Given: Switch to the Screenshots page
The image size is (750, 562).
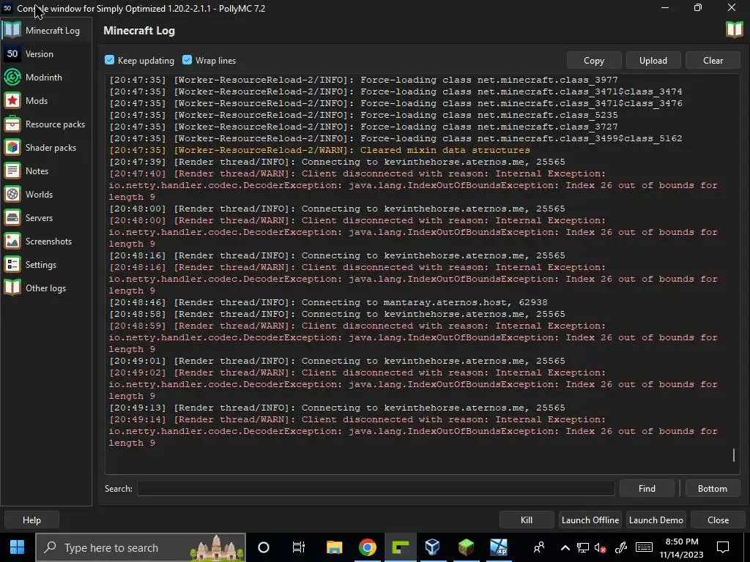Looking at the screenshot, I should click(46, 241).
